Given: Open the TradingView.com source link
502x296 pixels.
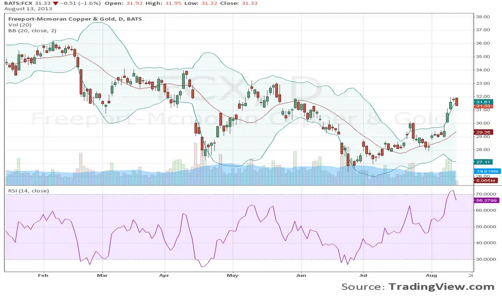Looking at the screenshot, I should point(441,287).
